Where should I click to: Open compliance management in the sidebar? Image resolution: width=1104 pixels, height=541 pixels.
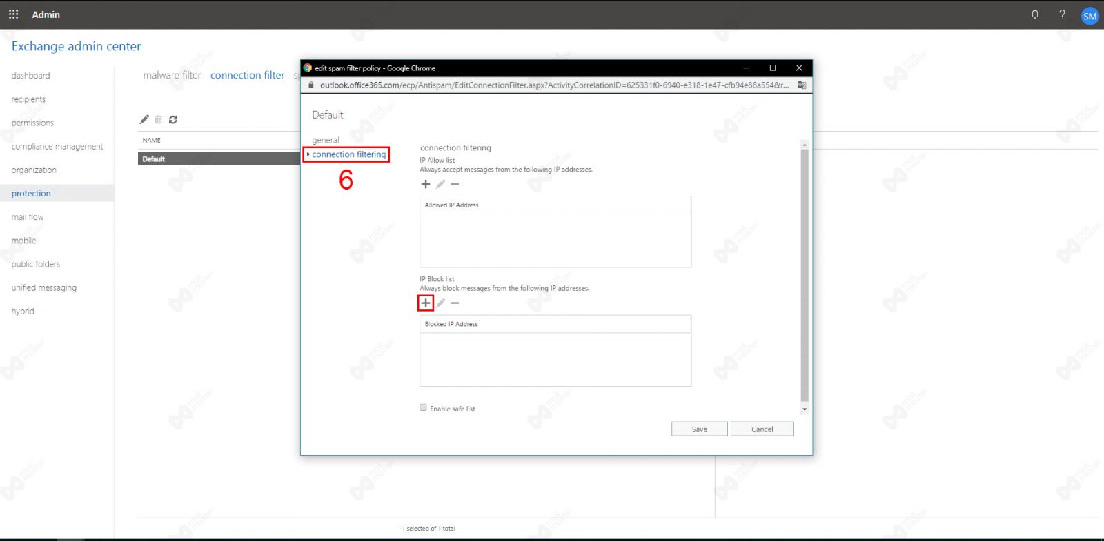(57, 146)
